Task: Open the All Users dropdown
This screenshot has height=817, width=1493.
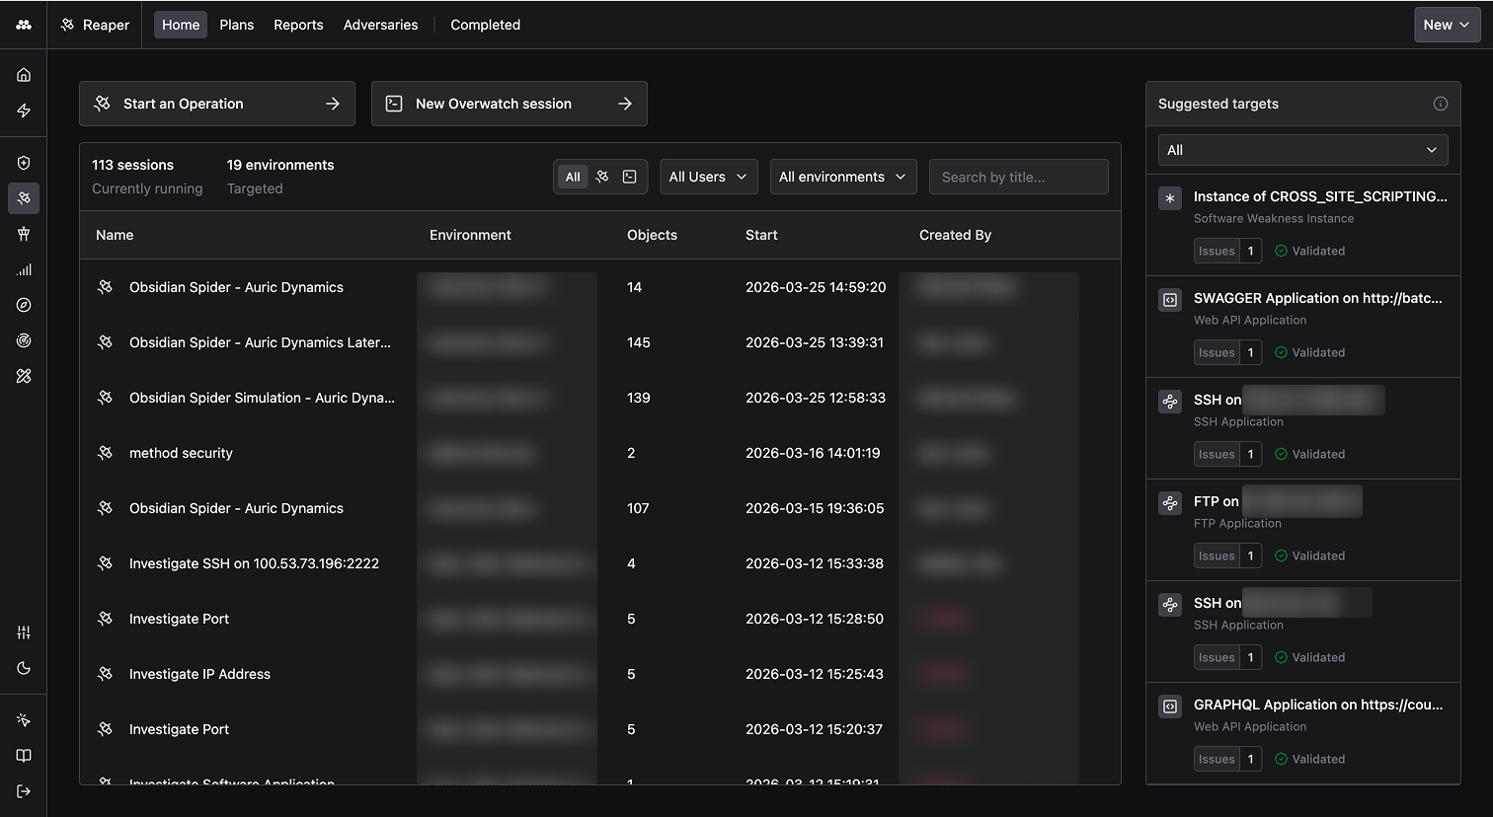Action: tap(708, 177)
